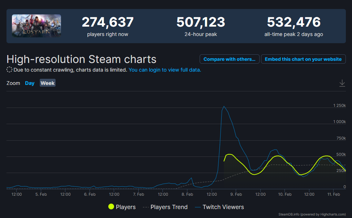Click the blue Twitch Viewers legend line

198,207
